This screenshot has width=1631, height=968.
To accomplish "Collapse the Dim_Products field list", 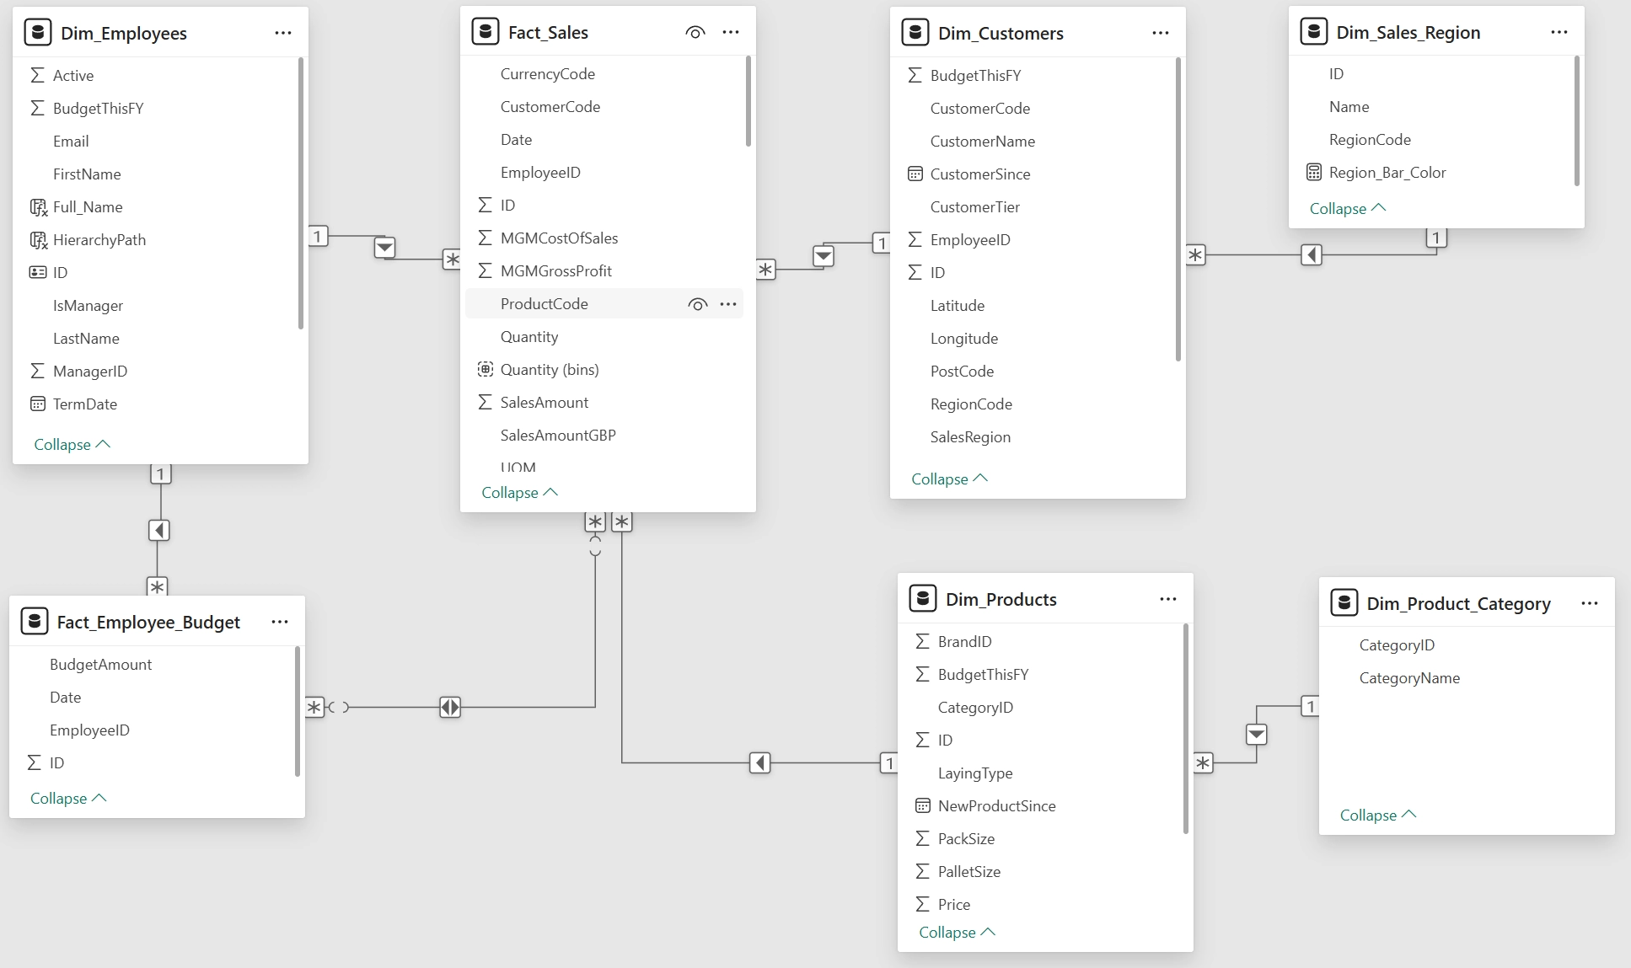I will [x=956, y=932].
